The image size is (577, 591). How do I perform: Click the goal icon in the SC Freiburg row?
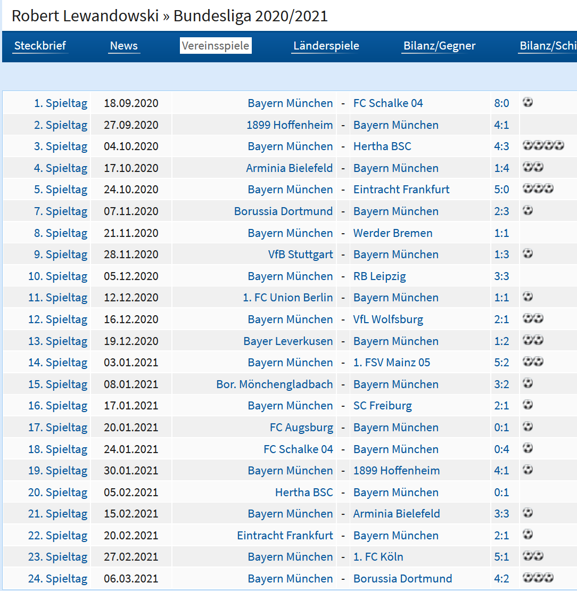527,405
